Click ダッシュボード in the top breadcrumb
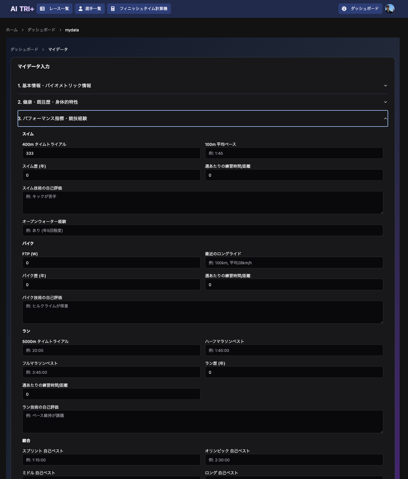The image size is (408, 479). pos(41,30)
